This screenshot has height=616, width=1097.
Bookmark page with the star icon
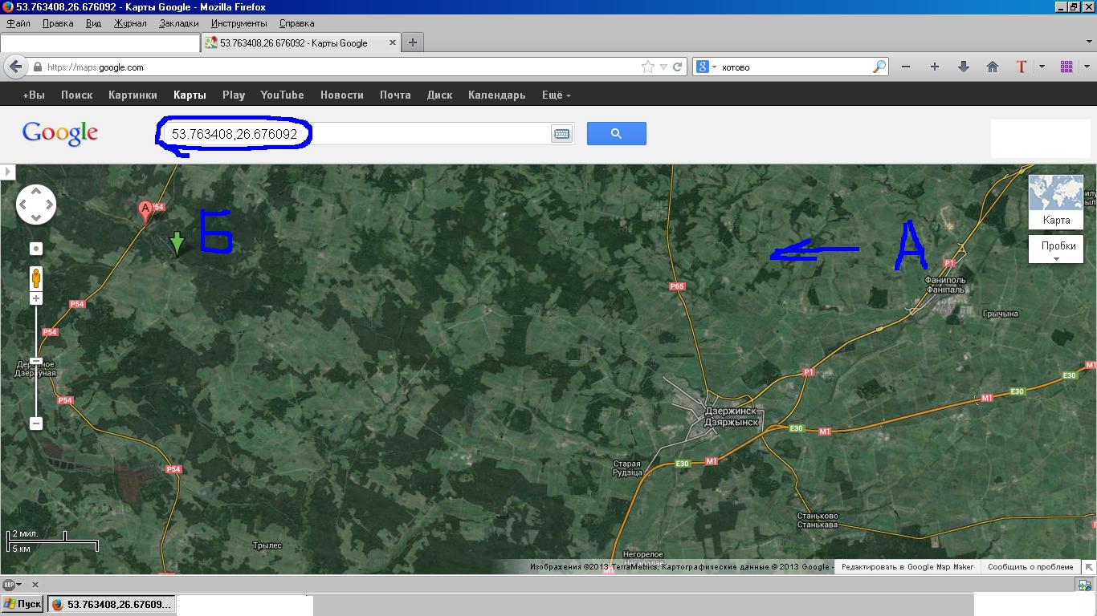click(x=648, y=67)
